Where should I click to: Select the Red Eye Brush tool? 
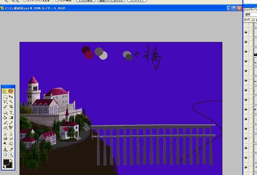[11, 127]
